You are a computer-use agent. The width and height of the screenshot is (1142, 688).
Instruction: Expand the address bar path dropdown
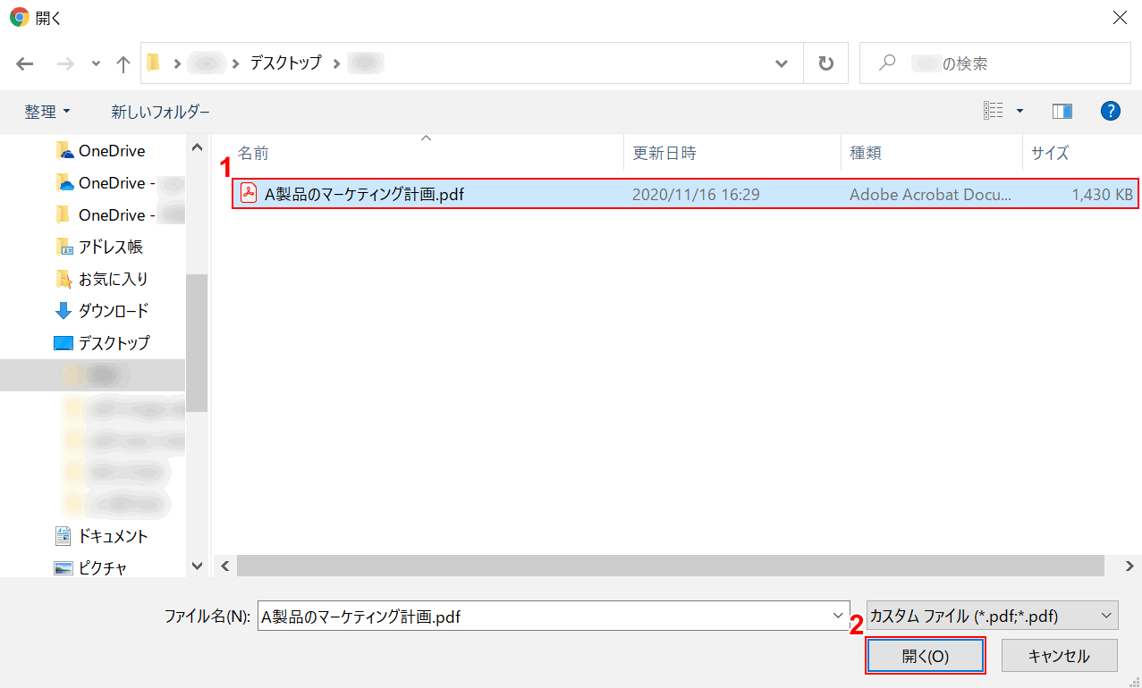782,63
